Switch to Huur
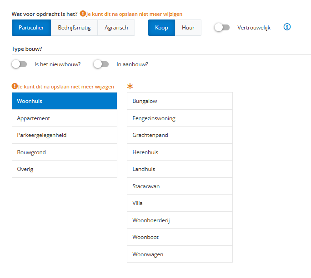Screen dimensions: 311x278 [188, 28]
